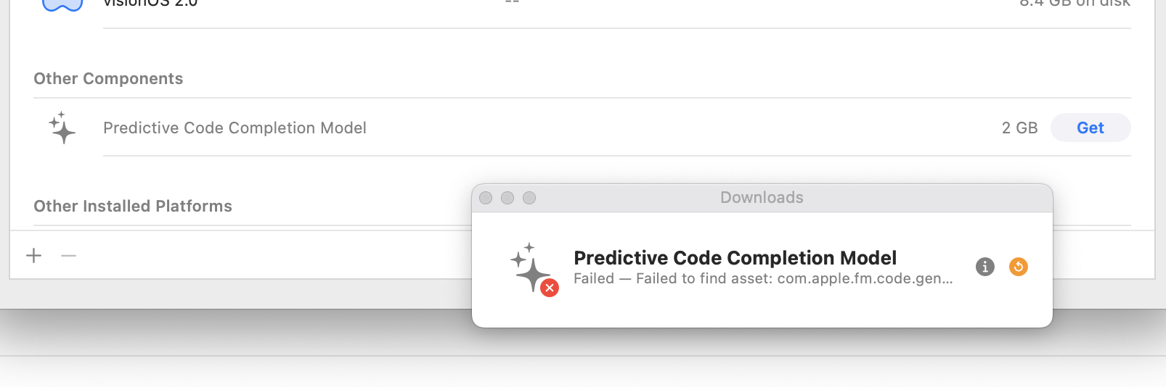This screenshot has width=1166, height=387.
Task: Click the red error badge on download icon
Action: (x=550, y=288)
